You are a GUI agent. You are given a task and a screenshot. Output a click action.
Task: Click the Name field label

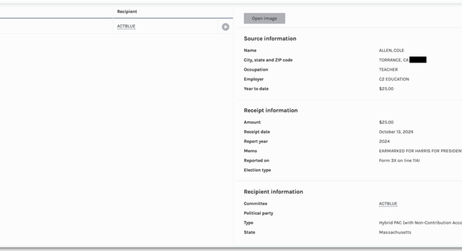click(x=250, y=50)
